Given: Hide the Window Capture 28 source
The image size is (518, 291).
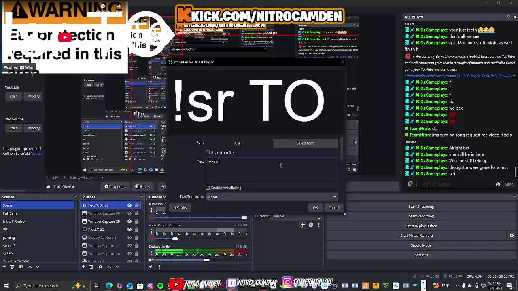Looking at the screenshot, I should click(129, 221).
